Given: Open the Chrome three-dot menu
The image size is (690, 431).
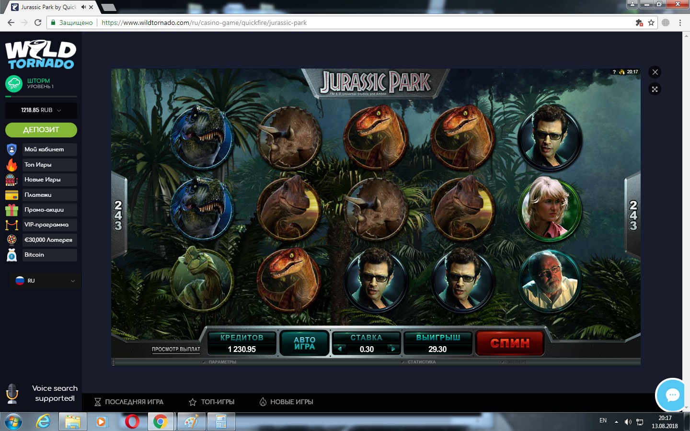Looking at the screenshot, I should 680,23.
